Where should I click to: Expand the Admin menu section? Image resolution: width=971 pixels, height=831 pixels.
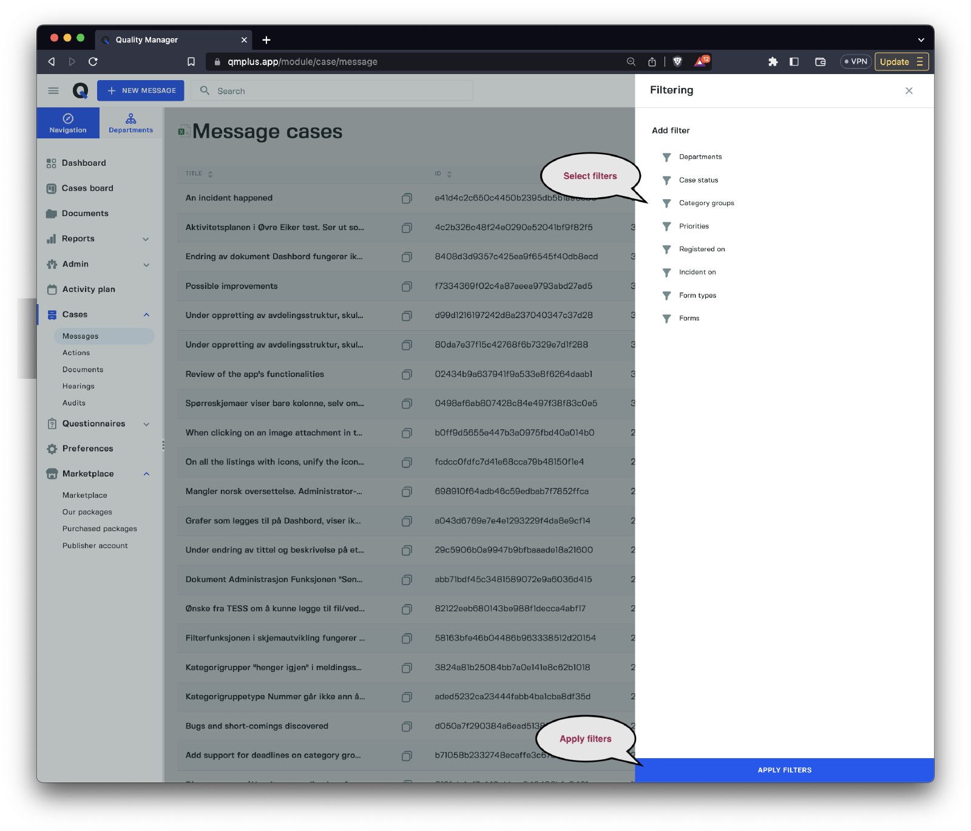pyautogui.click(x=146, y=265)
